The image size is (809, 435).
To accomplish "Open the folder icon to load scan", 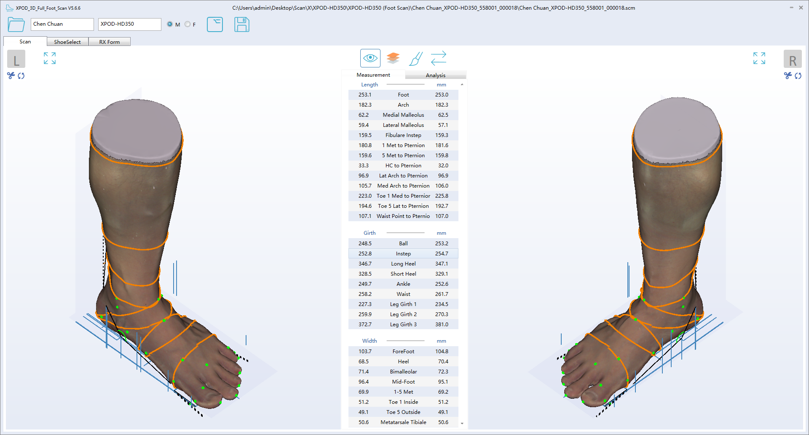I will click(16, 24).
